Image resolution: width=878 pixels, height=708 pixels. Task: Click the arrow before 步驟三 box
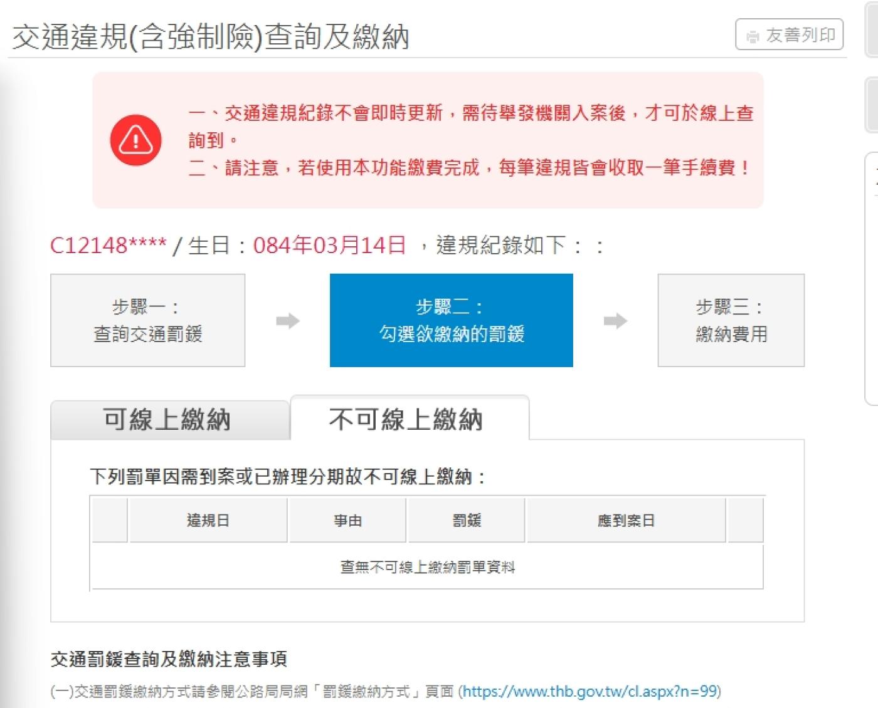pos(615,321)
